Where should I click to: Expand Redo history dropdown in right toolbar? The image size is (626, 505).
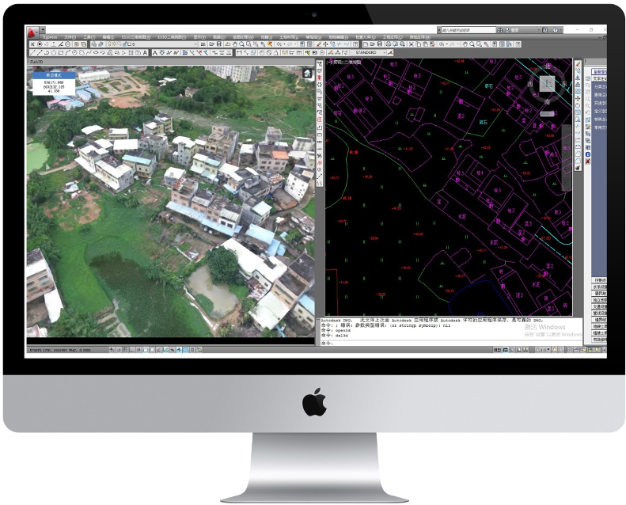457,44
